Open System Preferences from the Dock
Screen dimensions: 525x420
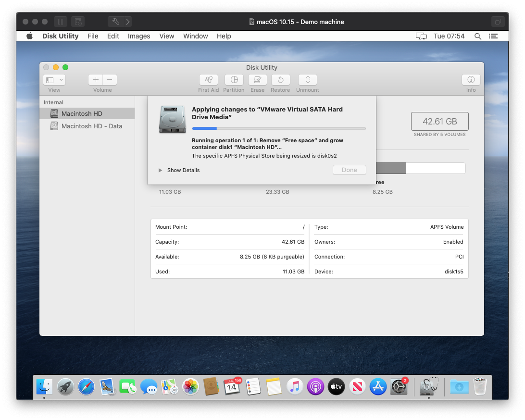[x=399, y=387]
